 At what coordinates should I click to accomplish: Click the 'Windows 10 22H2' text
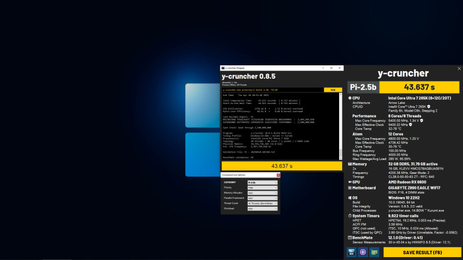point(403,198)
